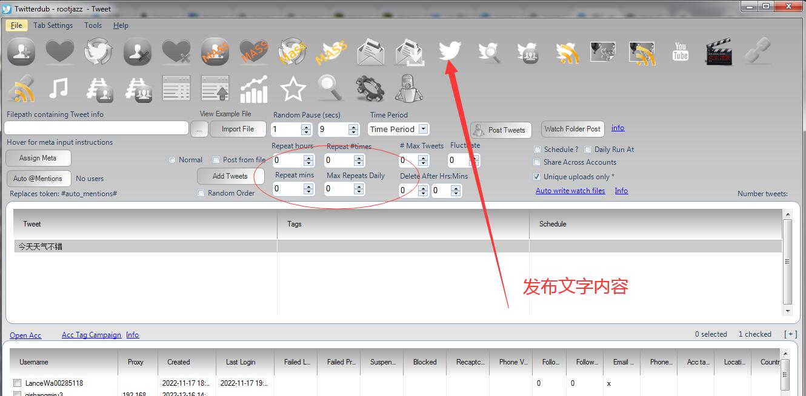Expand account list columns with [+]
The height and width of the screenshot is (396, 806).
(x=790, y=334)
